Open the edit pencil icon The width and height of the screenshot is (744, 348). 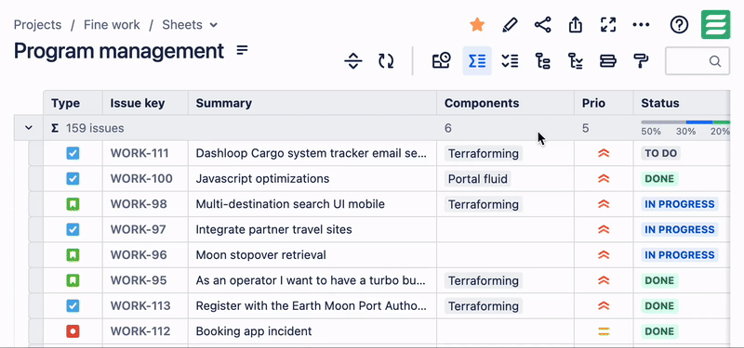(510, 25)
